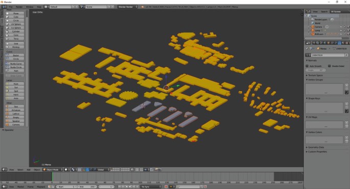Add a Point lamp
The height and width of the screenshot is (189, 350).
(15, 84)
